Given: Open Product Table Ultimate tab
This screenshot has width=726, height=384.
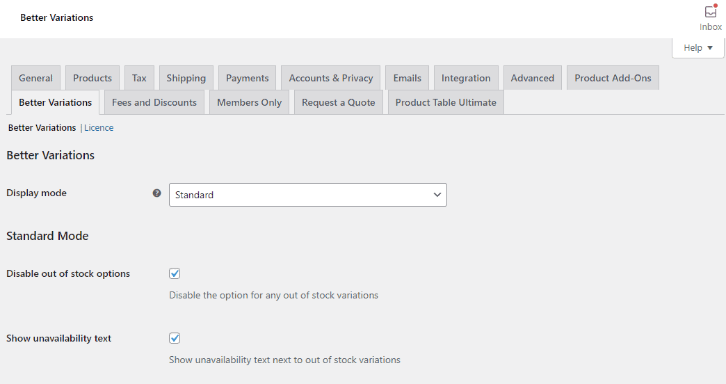Looking at the screenshot, I should [x=446, y=102].
